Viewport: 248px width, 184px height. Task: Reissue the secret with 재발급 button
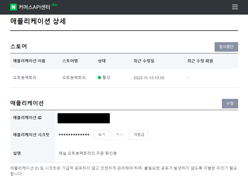(x=139, y=135)
